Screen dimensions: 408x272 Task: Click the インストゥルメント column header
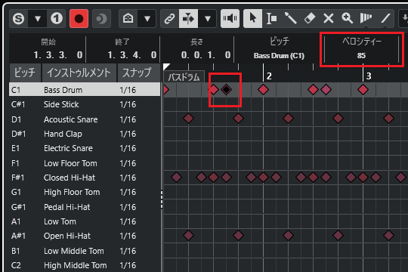(79, 73)
